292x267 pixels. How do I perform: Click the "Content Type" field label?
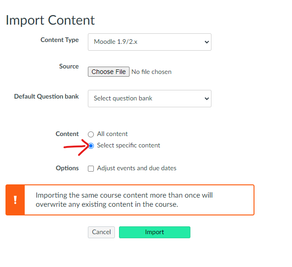click(59, 40)
